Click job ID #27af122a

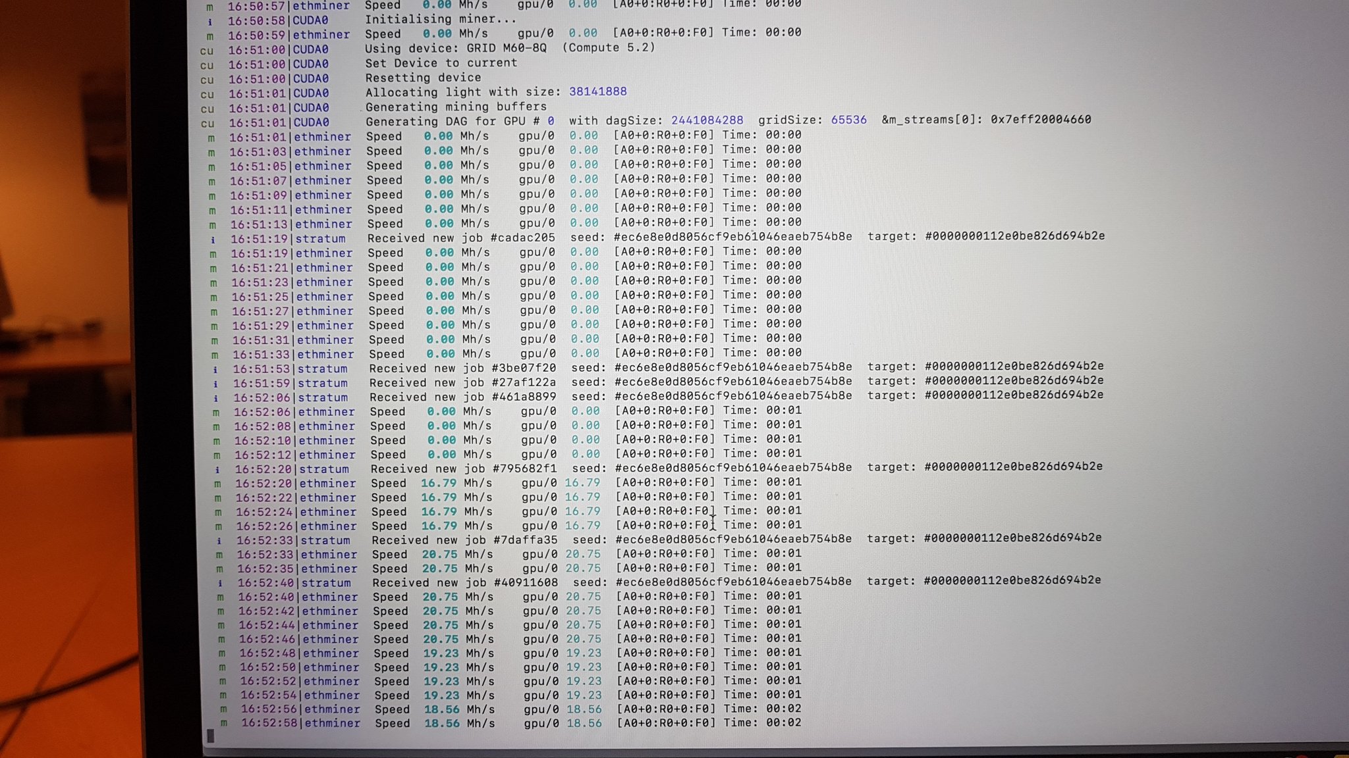pos(524,382)
